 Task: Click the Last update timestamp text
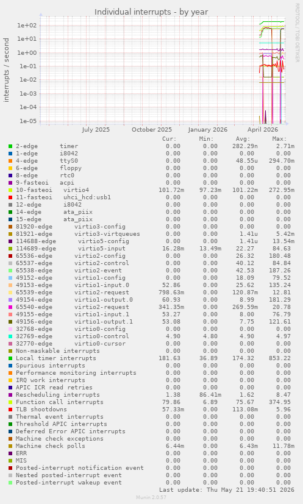click(227, 490)
